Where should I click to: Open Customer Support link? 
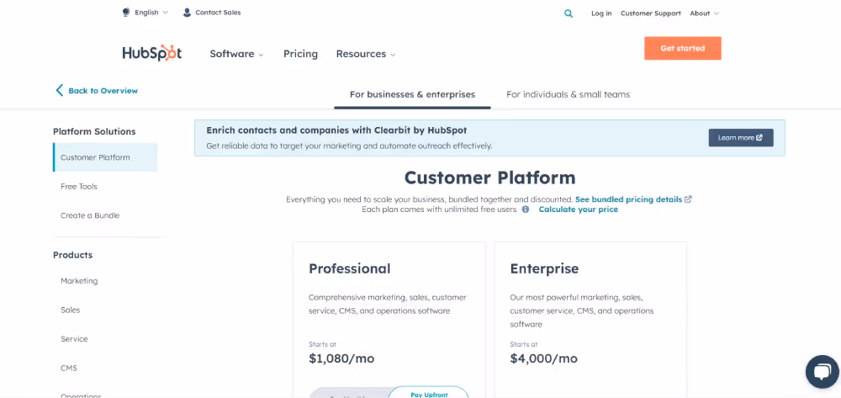click(651, 13)
